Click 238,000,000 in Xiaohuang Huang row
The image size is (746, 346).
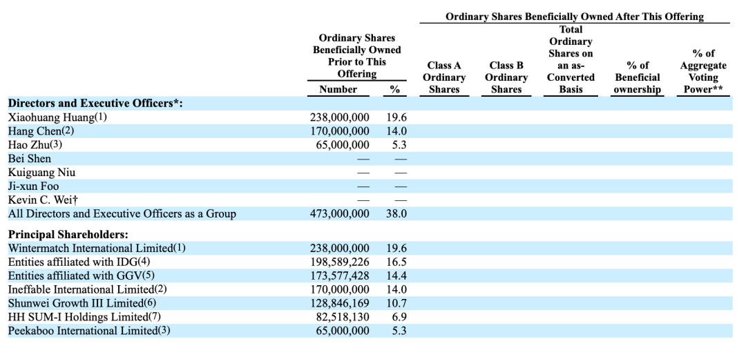coord(339,117)
